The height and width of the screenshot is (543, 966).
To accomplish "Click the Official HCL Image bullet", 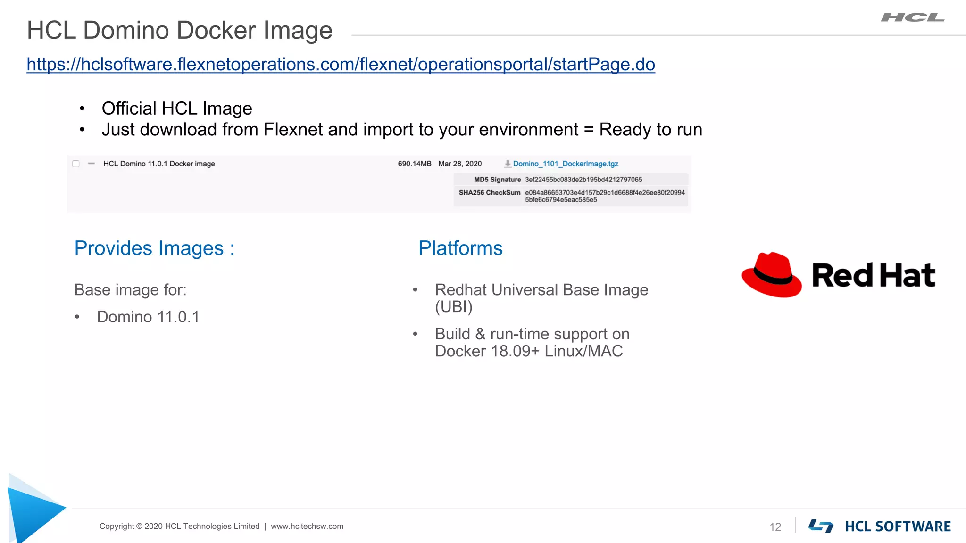I will (x=177, y=108).
